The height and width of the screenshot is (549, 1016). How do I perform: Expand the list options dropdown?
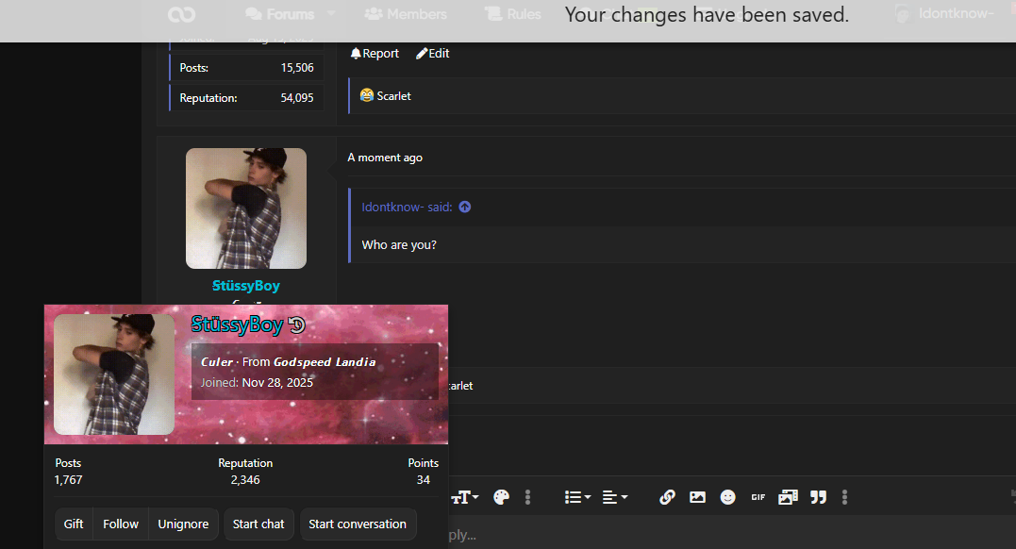(x=577, y=497)
